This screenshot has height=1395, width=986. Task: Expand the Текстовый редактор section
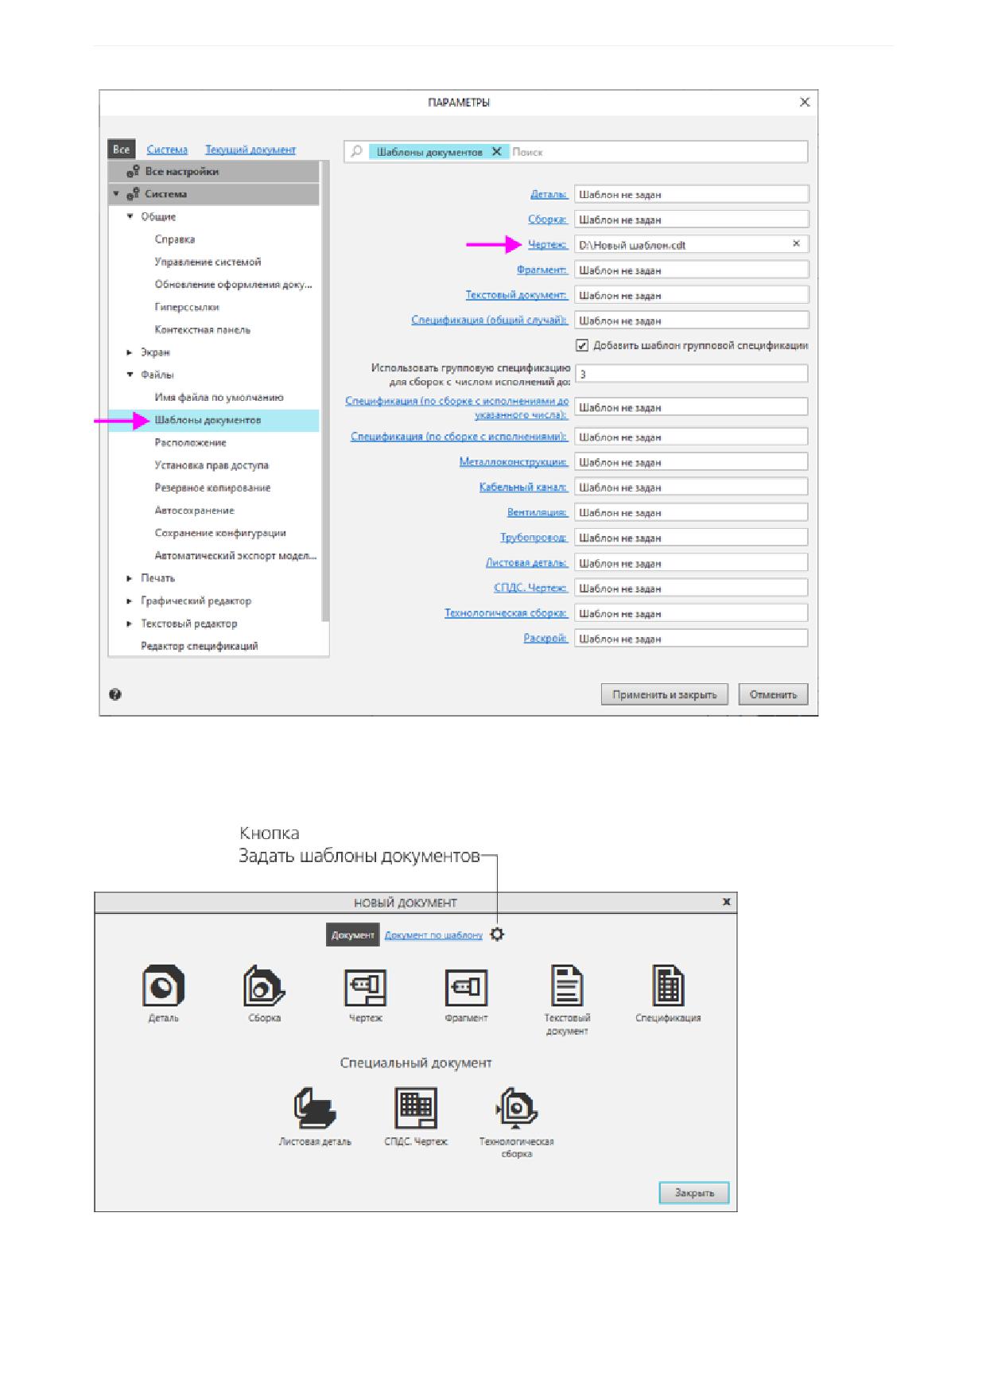130,624
